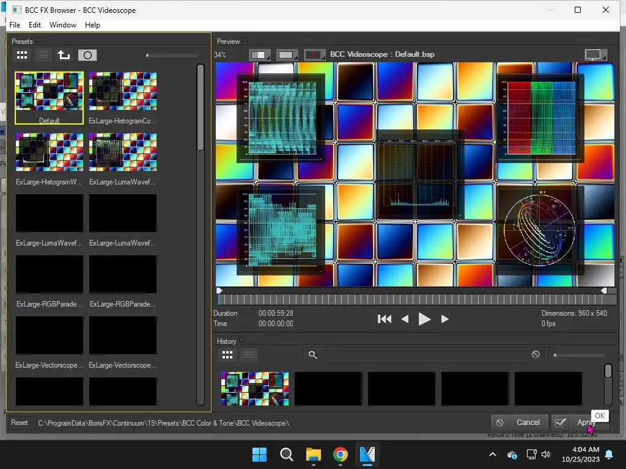This screenshot has height=469, width=626.
Task: Clear the History search field
Action: point(536,354)
